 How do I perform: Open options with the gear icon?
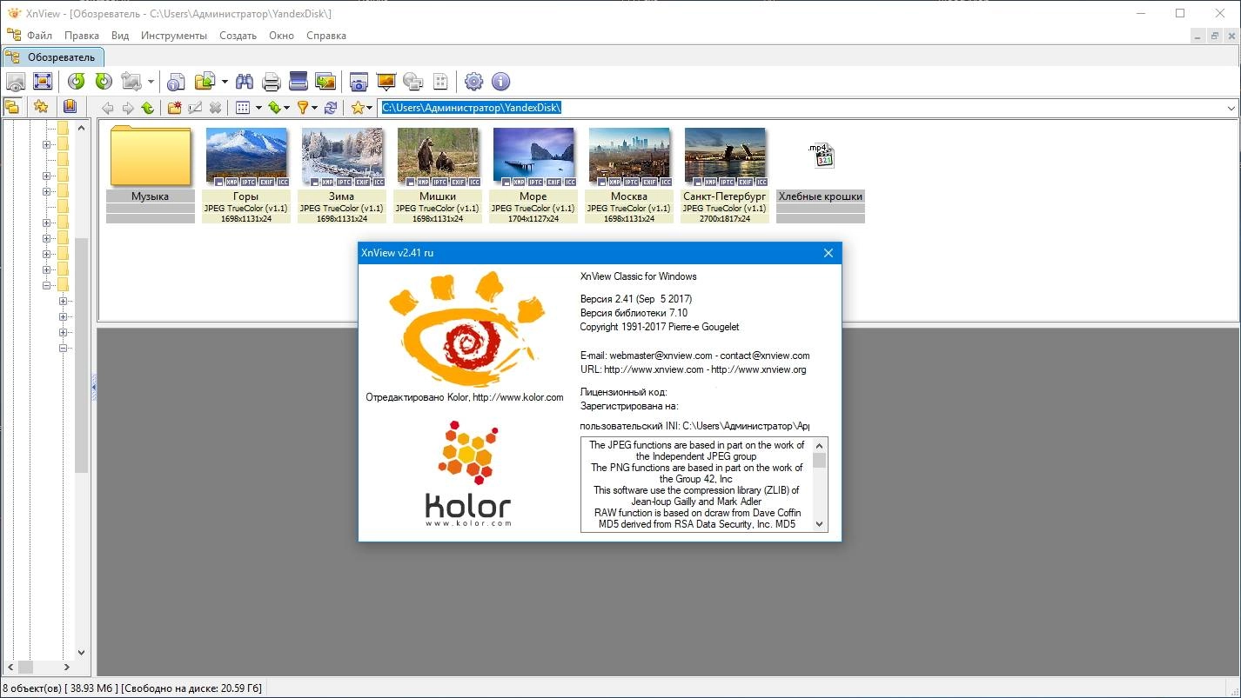click(x=473, y=82)
